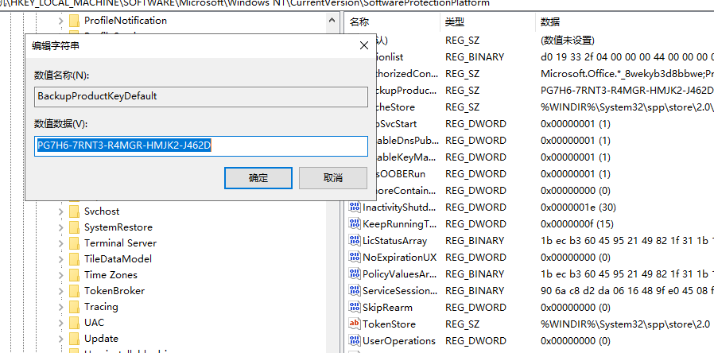
Task: Select the ServiceSession... value name
Action: [x=399, y=291]
